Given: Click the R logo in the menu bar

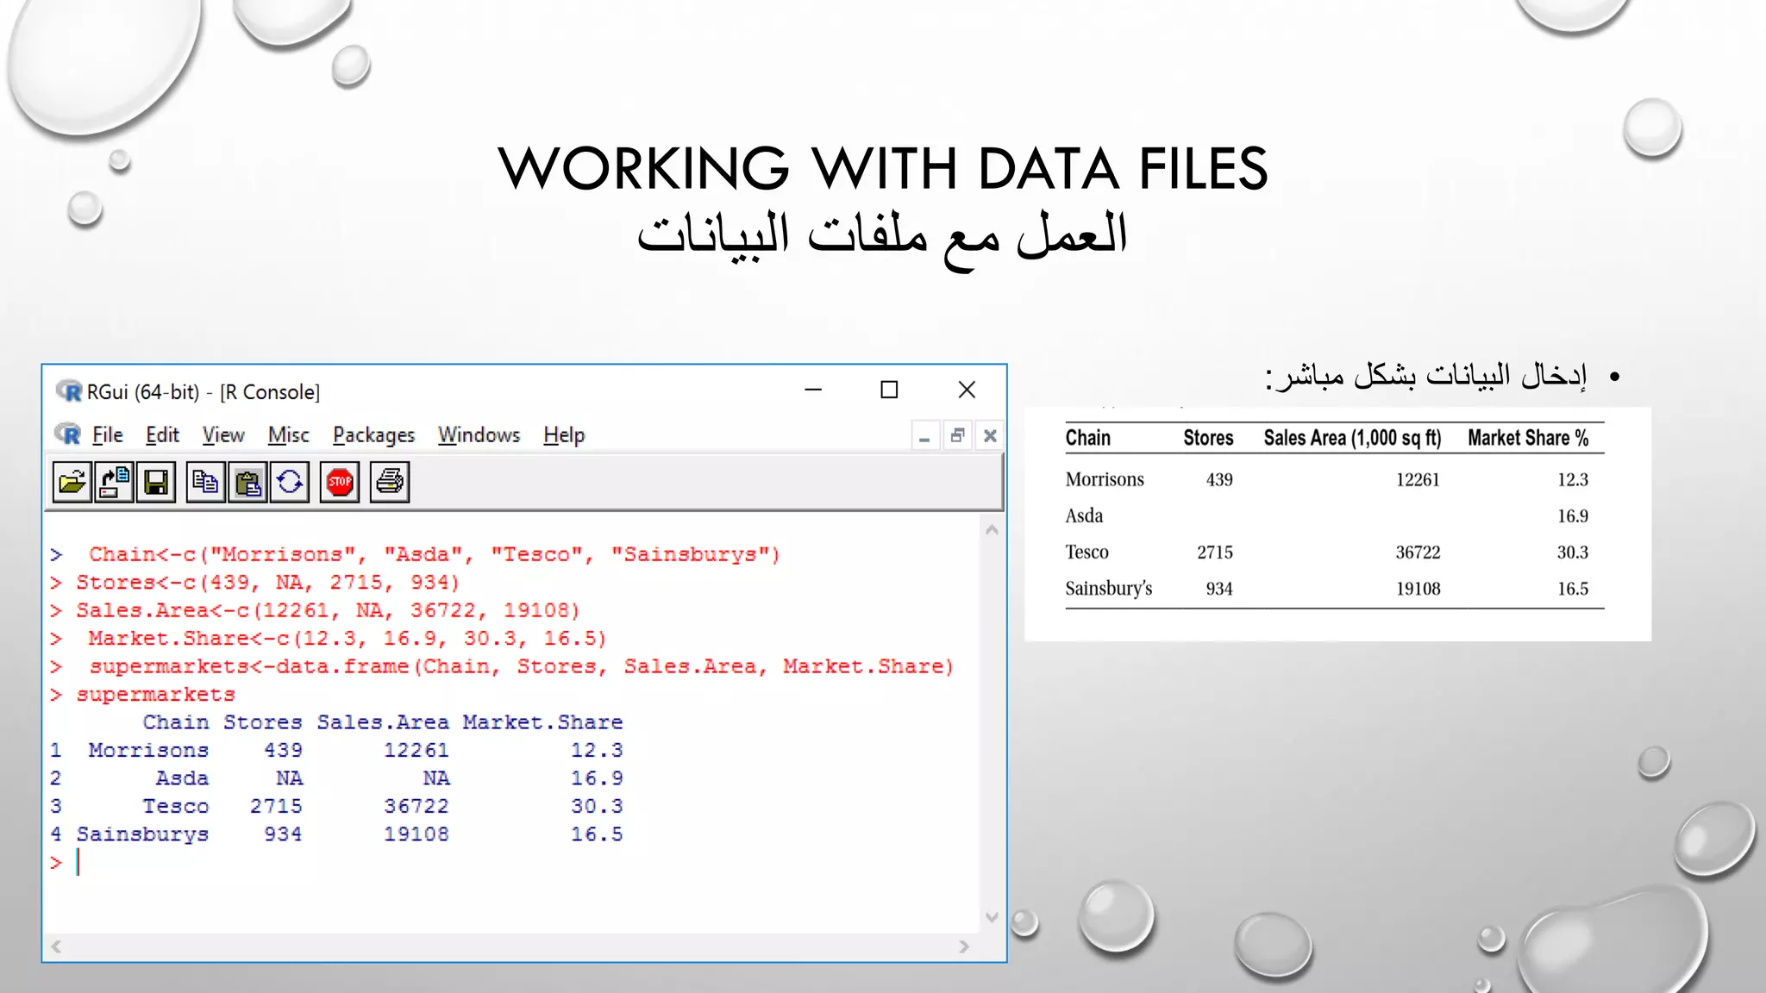Looking at the screenshot, I should tap(68, 434).
